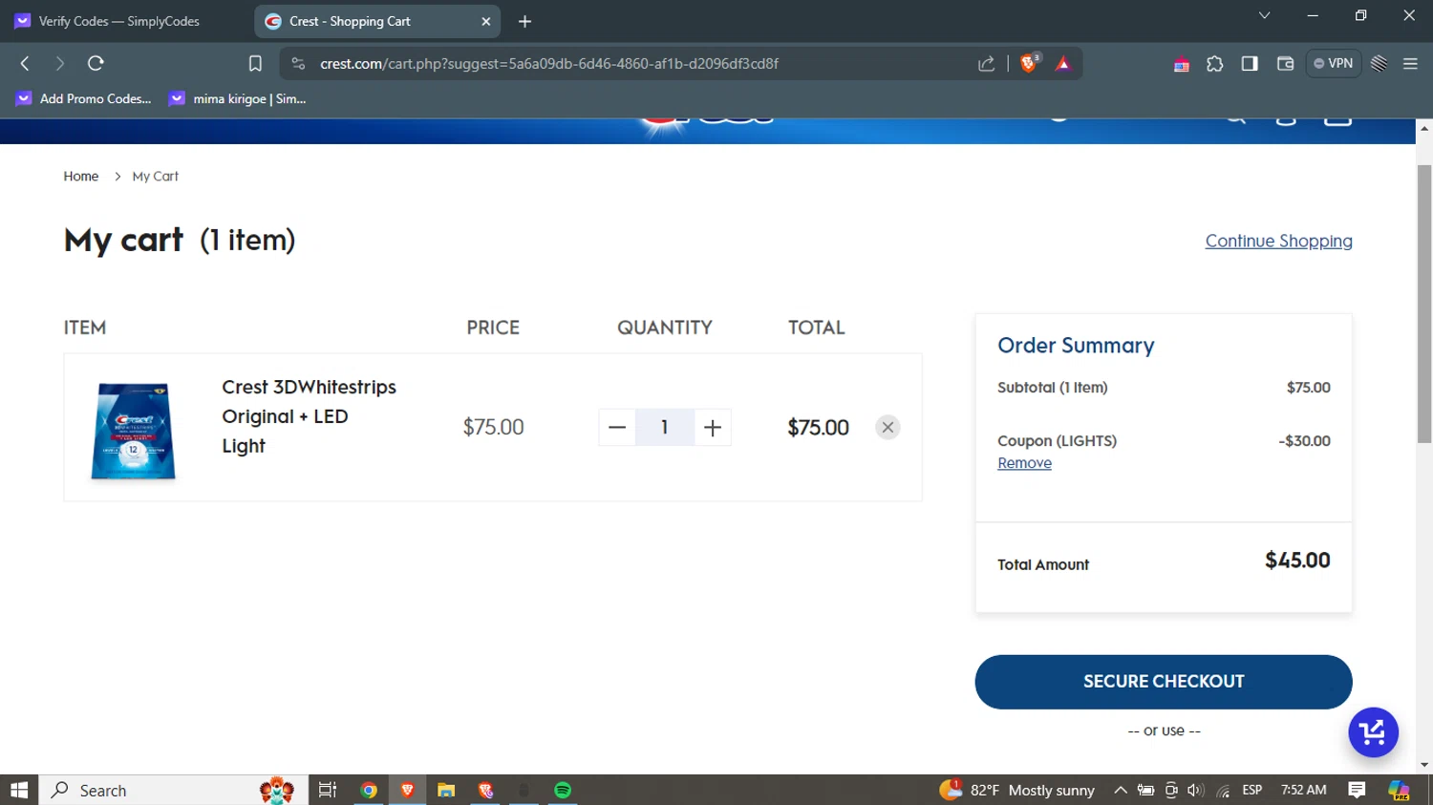Image resolution: width=1433 pixels, height=805 pixels.
Task: View site information icon in address bar
Action: pos(298,63)
